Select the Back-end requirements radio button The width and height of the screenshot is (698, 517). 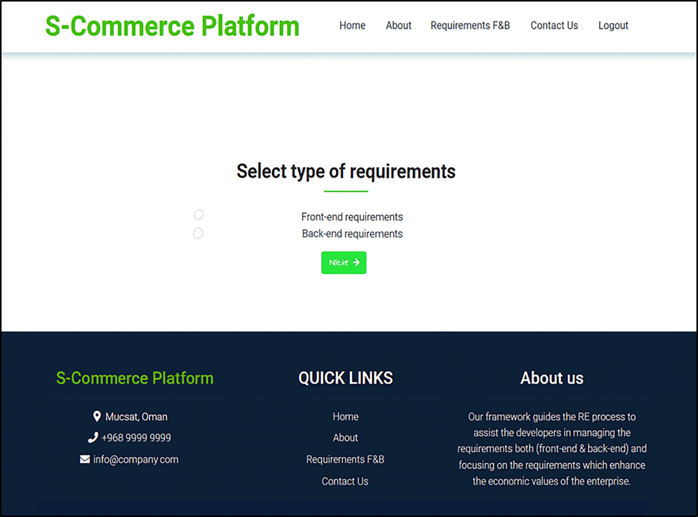coord(198,233)
